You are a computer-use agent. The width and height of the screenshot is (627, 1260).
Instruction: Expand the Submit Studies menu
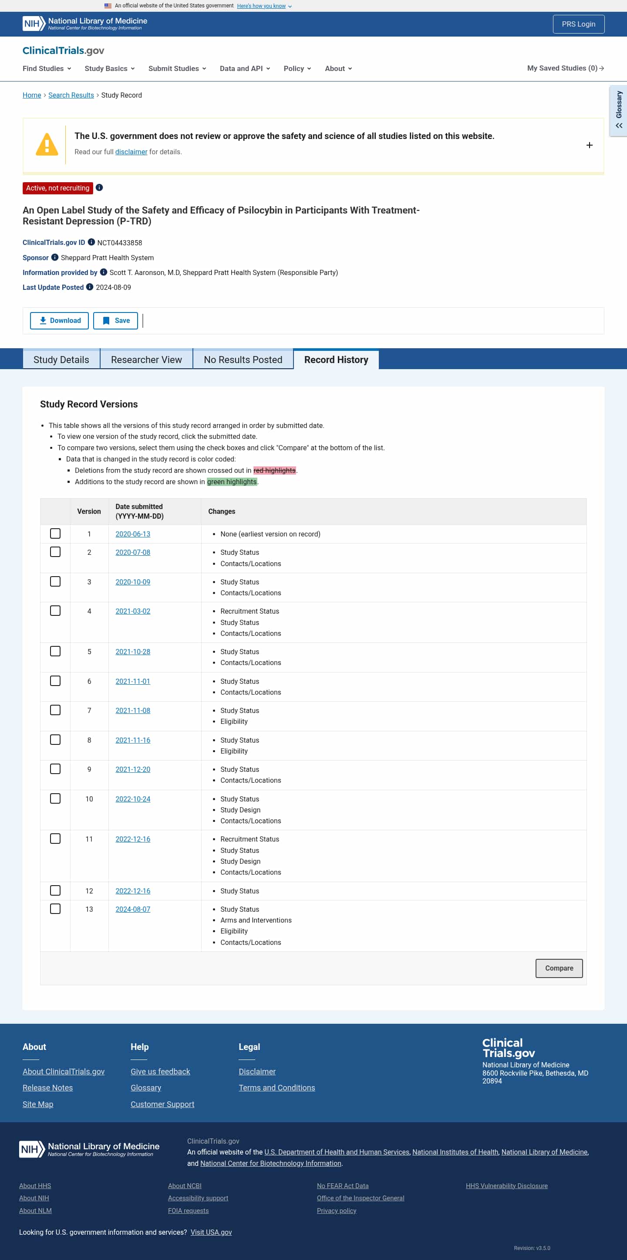point(177,68)
